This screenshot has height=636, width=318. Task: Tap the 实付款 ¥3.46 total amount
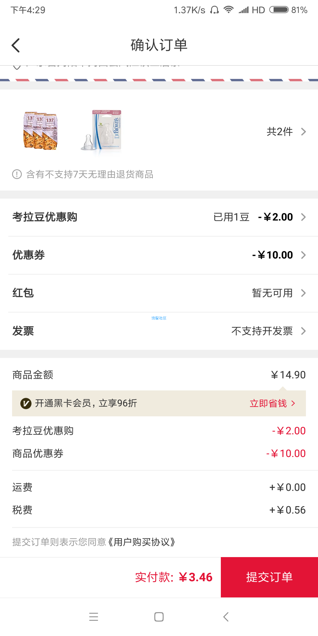[x=174, y=577]
